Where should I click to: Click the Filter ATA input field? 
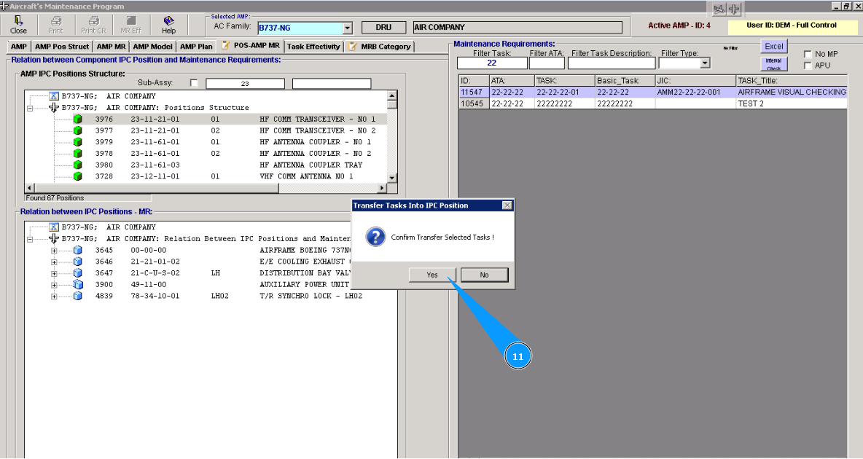pos(547,63)
